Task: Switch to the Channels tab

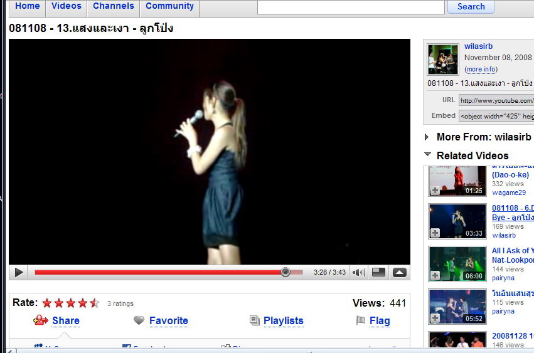Action: 114,6
